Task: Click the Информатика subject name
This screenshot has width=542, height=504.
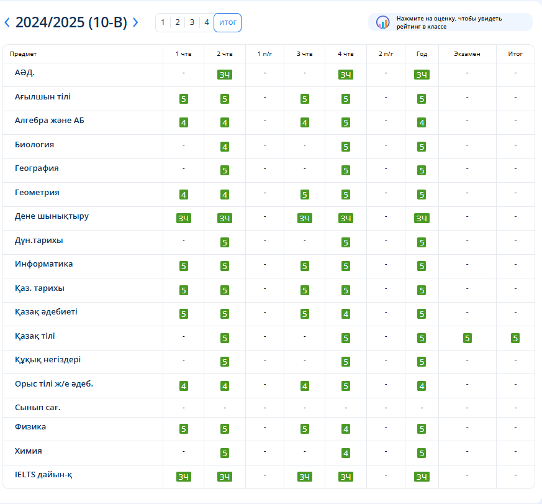Action: [x=43, y=264]
